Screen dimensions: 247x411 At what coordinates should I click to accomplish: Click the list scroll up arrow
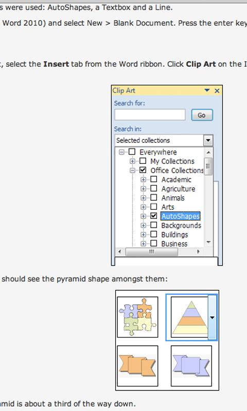[208, 152]
